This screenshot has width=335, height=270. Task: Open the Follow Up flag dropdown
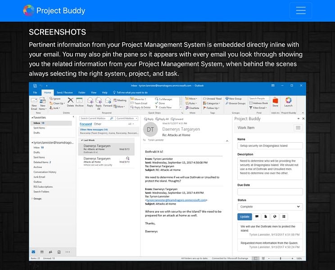pos(211,108)
